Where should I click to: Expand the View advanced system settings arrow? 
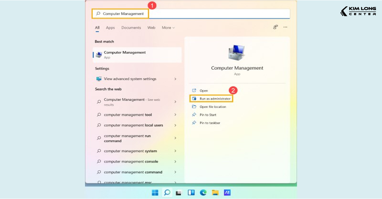click(175, 79)
